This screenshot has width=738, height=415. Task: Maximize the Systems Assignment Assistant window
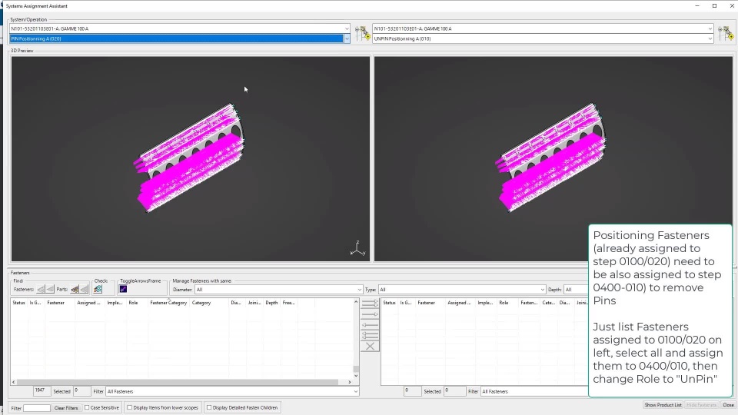click(714, 5)
